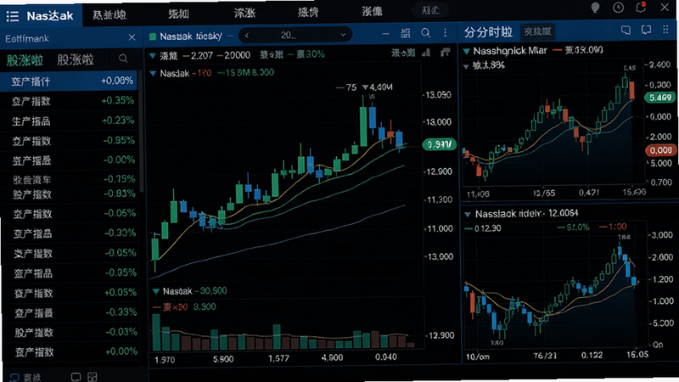Open the notification icon with the red badge

pos(641,8)
